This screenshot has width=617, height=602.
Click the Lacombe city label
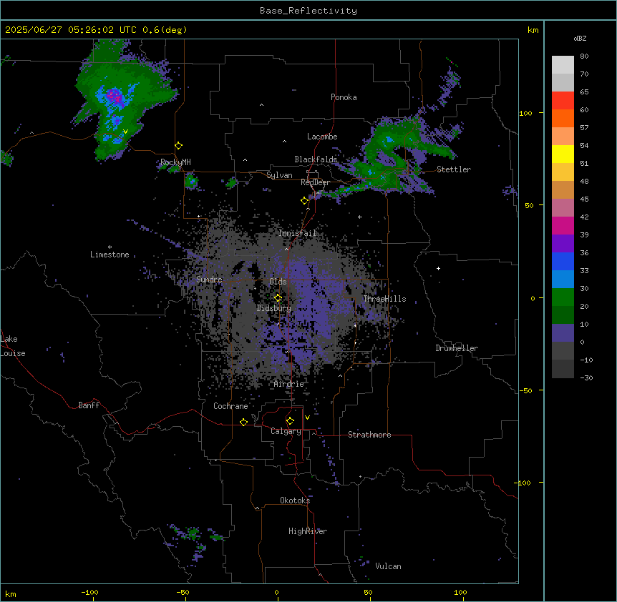coord(322,137)
